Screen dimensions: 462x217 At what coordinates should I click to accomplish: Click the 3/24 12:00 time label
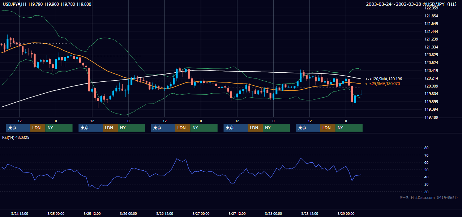(x=20, y=213)
